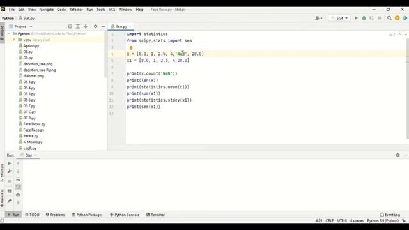Rerun Stat in Run panel
The width and height of the screenshot is (409, 230).
[x=10, y=164]
